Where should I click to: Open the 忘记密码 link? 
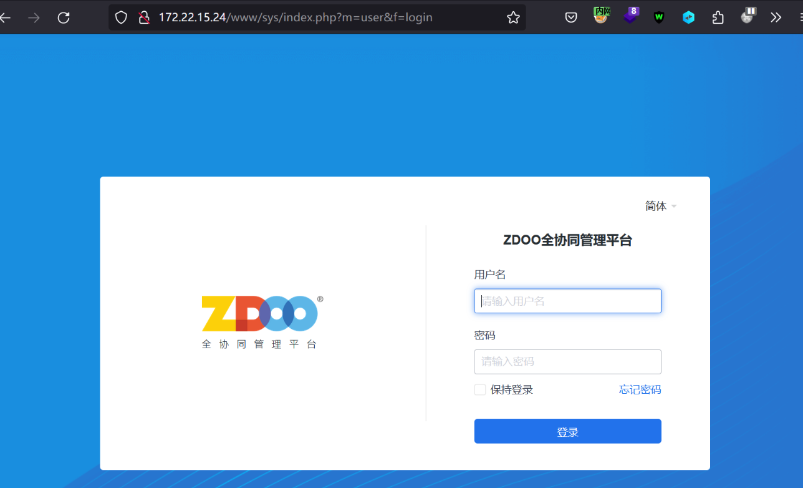[x=640, y=390]
